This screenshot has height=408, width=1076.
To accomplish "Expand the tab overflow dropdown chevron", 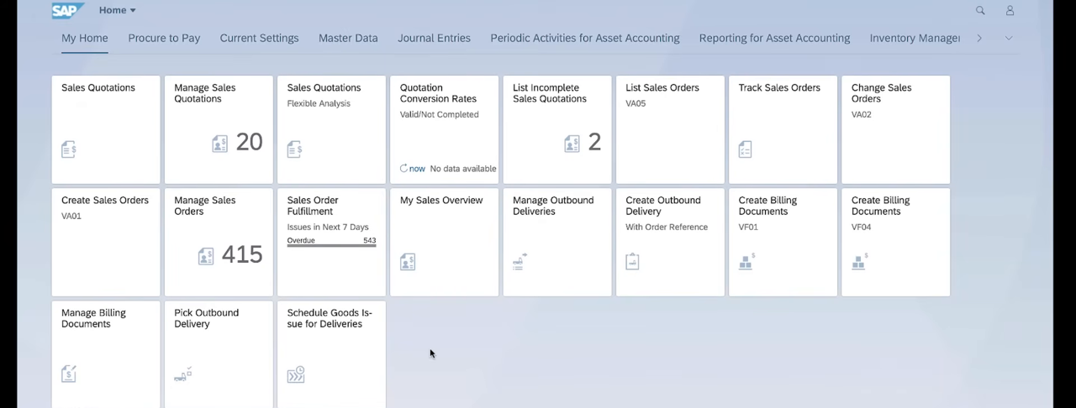I will pos(1009,38).
